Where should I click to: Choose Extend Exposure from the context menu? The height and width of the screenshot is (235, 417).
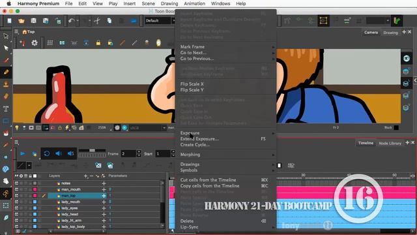227,139
